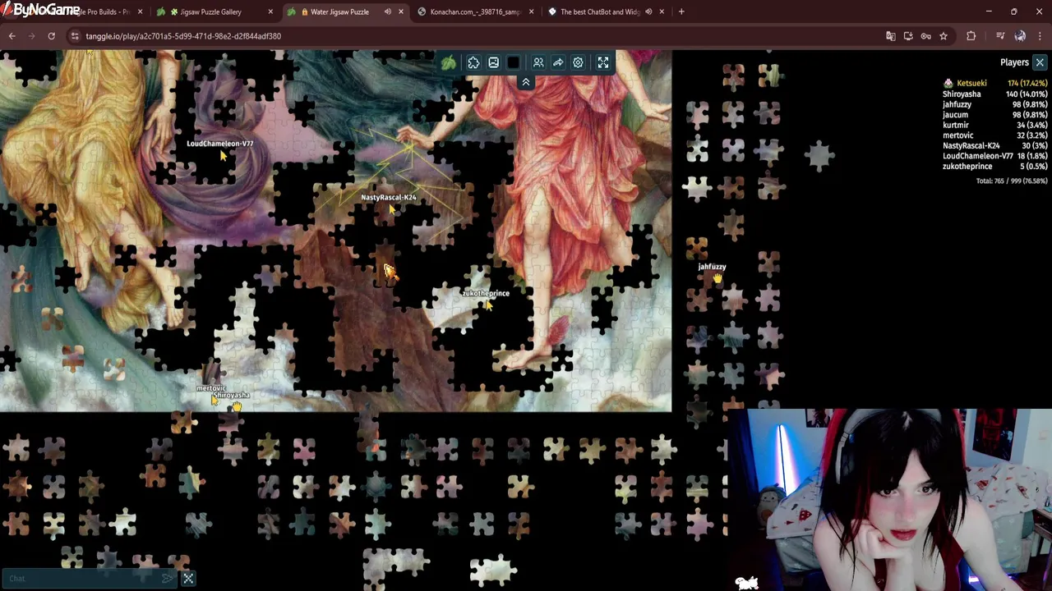The width and height of the screenshot is (1052, 591).
Task: Switch to The best ChatBot tab
Action: pyautogui.click(x=598, y=11)
